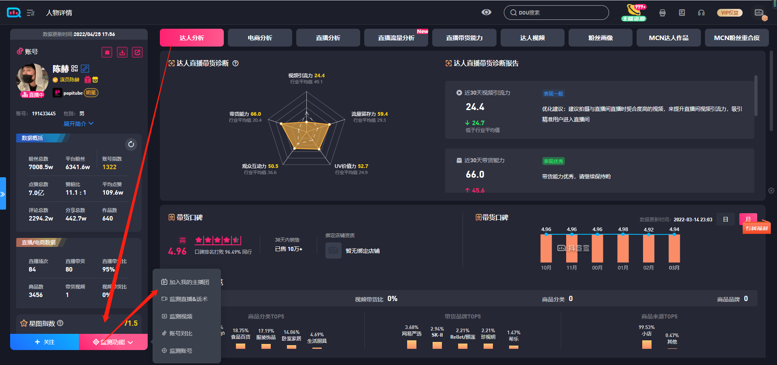This screenshot has height=365, width=777.
Task: Refresh the 数据概括 data with circular arrow
Action: [131, 144]
